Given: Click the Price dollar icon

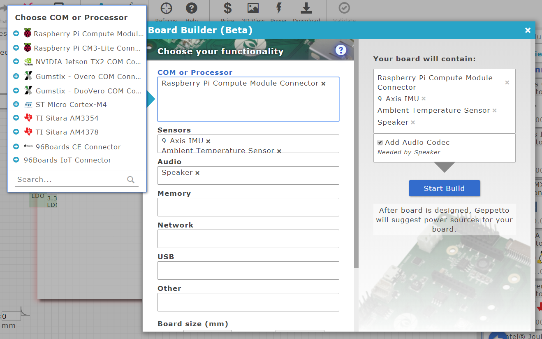Looking at the screenshot, I should [227, 8].
